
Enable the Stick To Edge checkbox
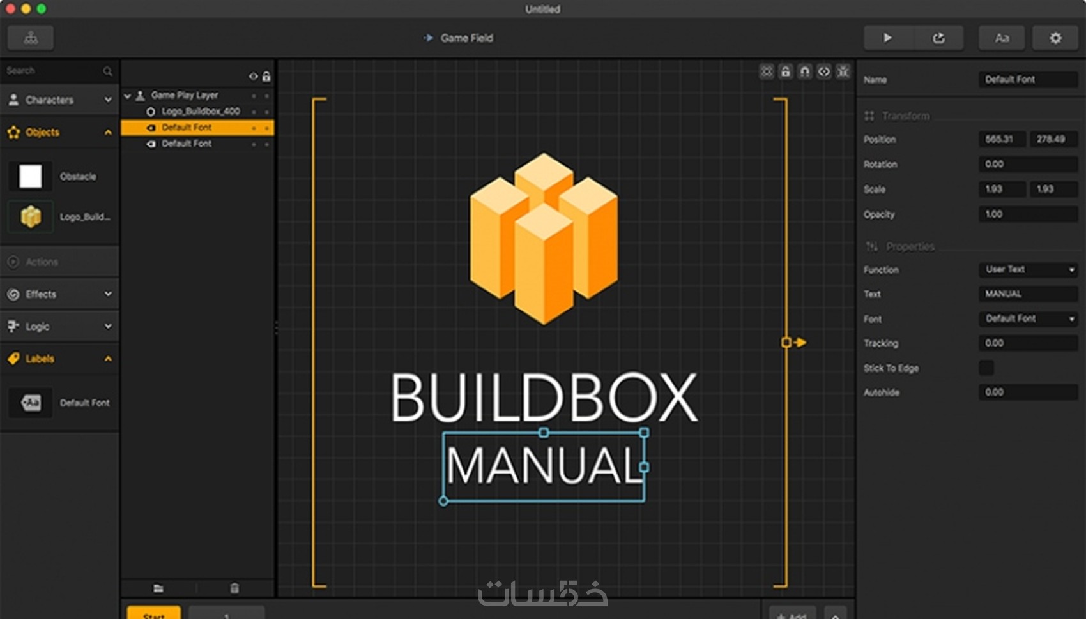pyautogui.click(x=986, y=368)
